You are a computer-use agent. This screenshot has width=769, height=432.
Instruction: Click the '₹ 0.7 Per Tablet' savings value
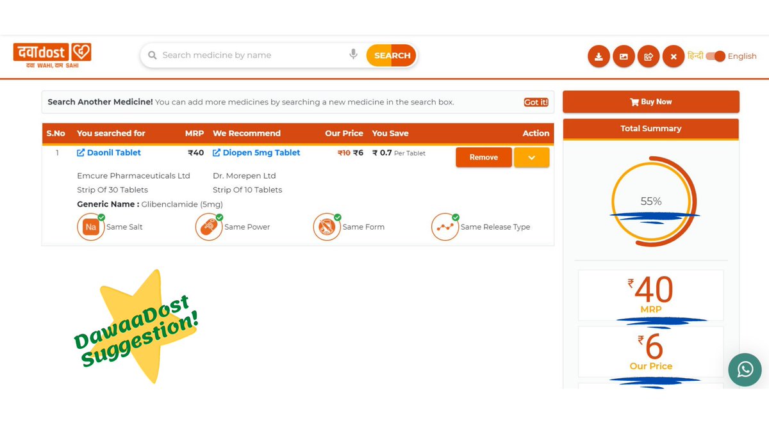click(399, 153)
